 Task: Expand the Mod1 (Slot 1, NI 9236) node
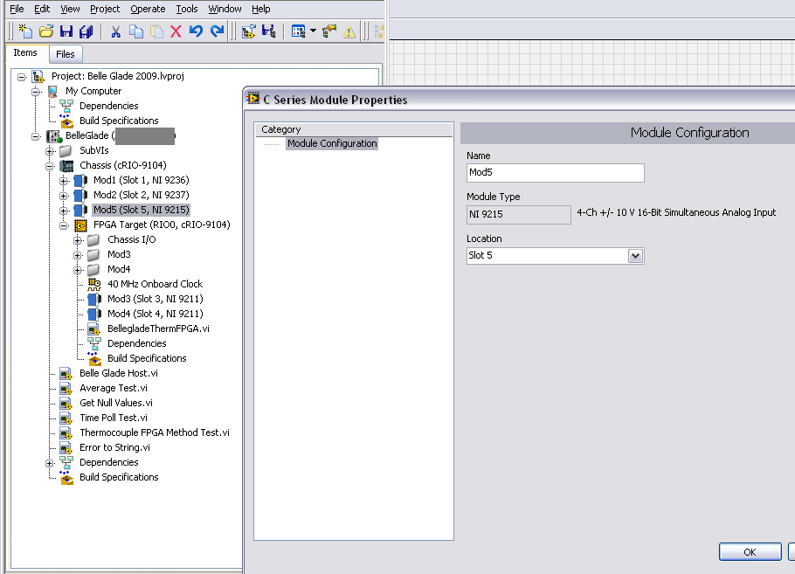click(64, 181)
